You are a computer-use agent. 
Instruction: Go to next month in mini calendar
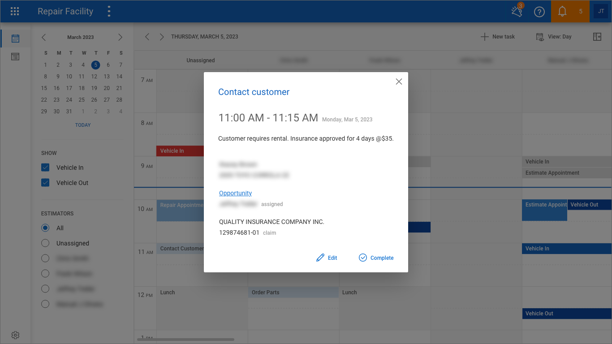point(120,37)
